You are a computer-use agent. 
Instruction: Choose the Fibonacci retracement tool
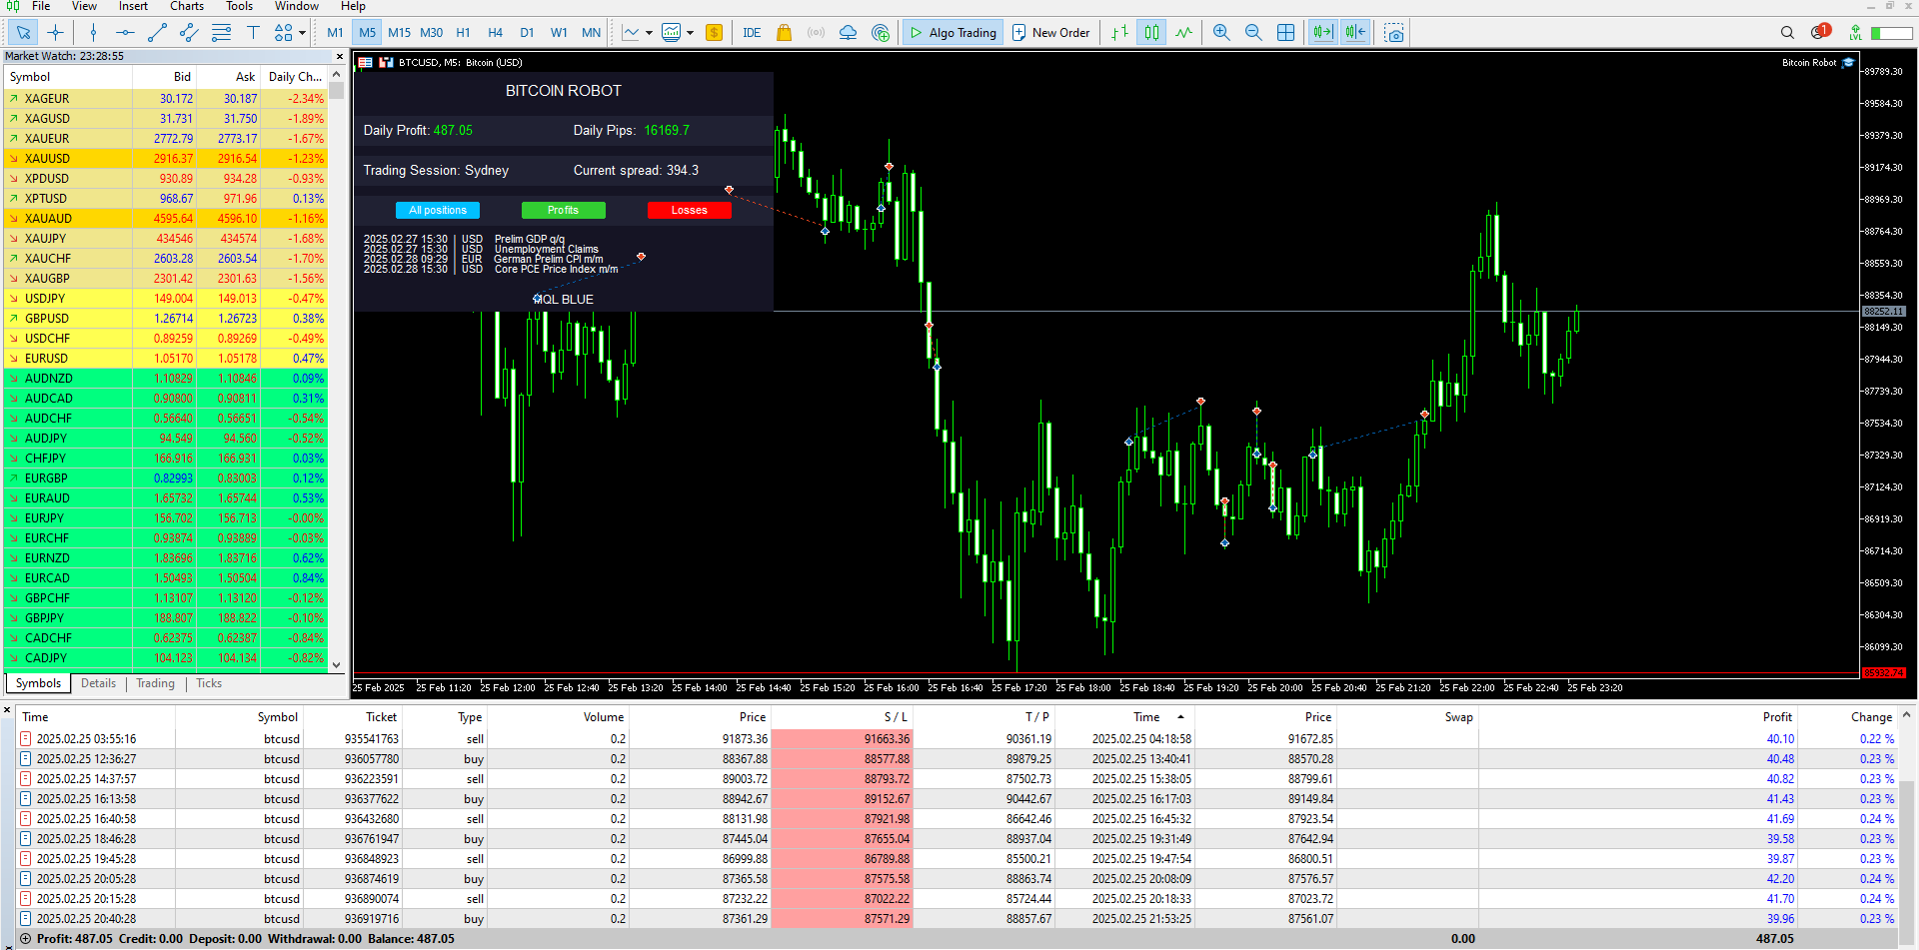pos(221,33)
